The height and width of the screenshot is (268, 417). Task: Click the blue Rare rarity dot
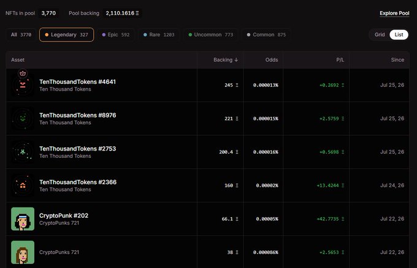(145, 35)
